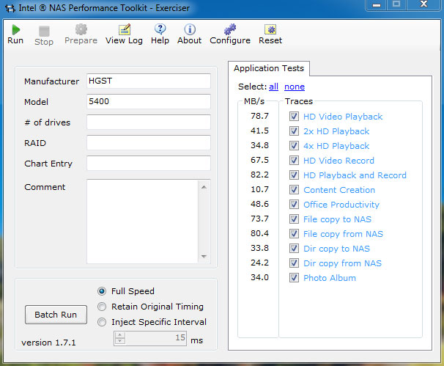Image resolution: width=444 pixels, height=366 pixels.
Task: Click the green Run icon
Action: click(15, 29)
